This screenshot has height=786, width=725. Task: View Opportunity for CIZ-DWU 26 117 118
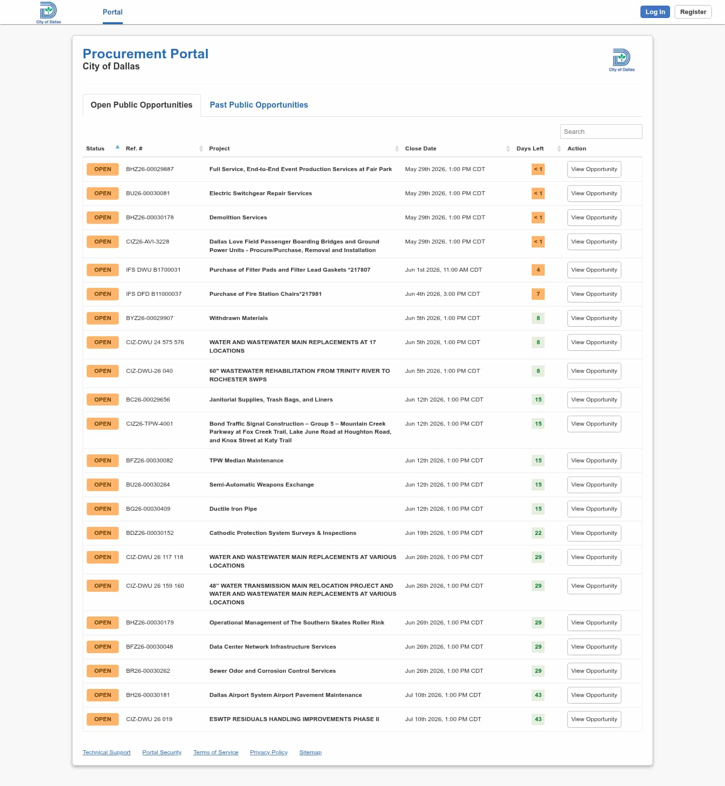pyautogui.click(x=594, y=557)
